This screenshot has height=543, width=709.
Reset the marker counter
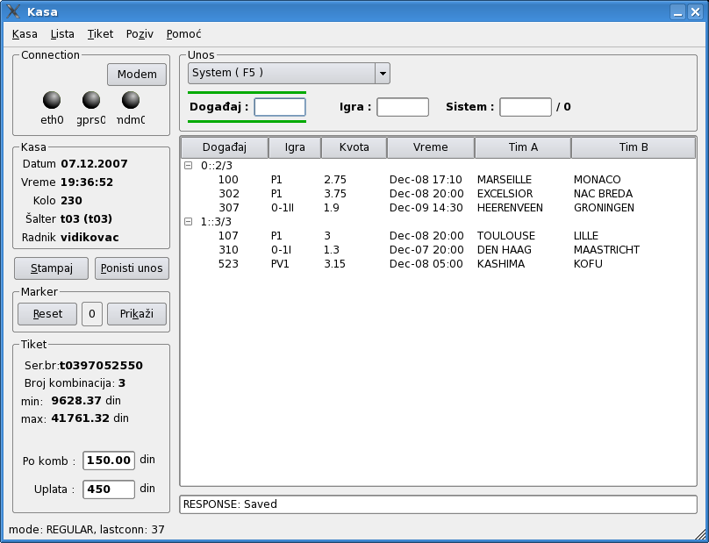[47, 314]
